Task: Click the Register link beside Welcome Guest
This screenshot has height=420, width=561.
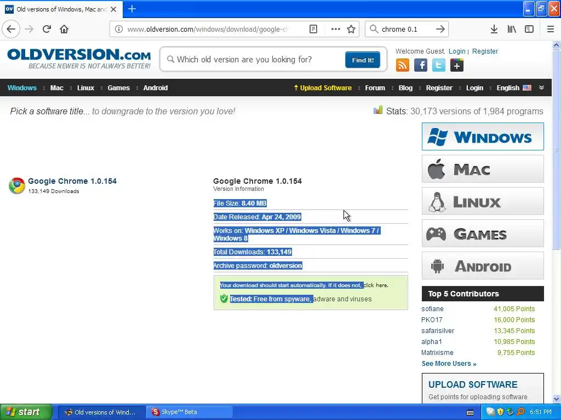Action: (x=485, y=51)
